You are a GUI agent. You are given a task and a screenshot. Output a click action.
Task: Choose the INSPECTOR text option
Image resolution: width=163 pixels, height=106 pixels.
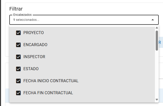tap(34, 57)
